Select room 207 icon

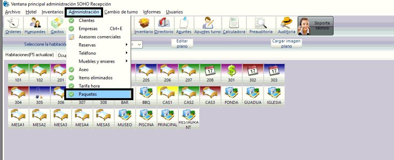tap(189, 74)
